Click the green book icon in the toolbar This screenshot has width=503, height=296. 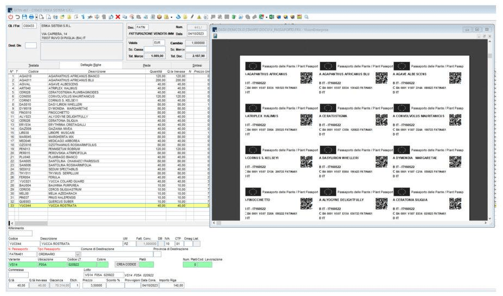point(234,17)
